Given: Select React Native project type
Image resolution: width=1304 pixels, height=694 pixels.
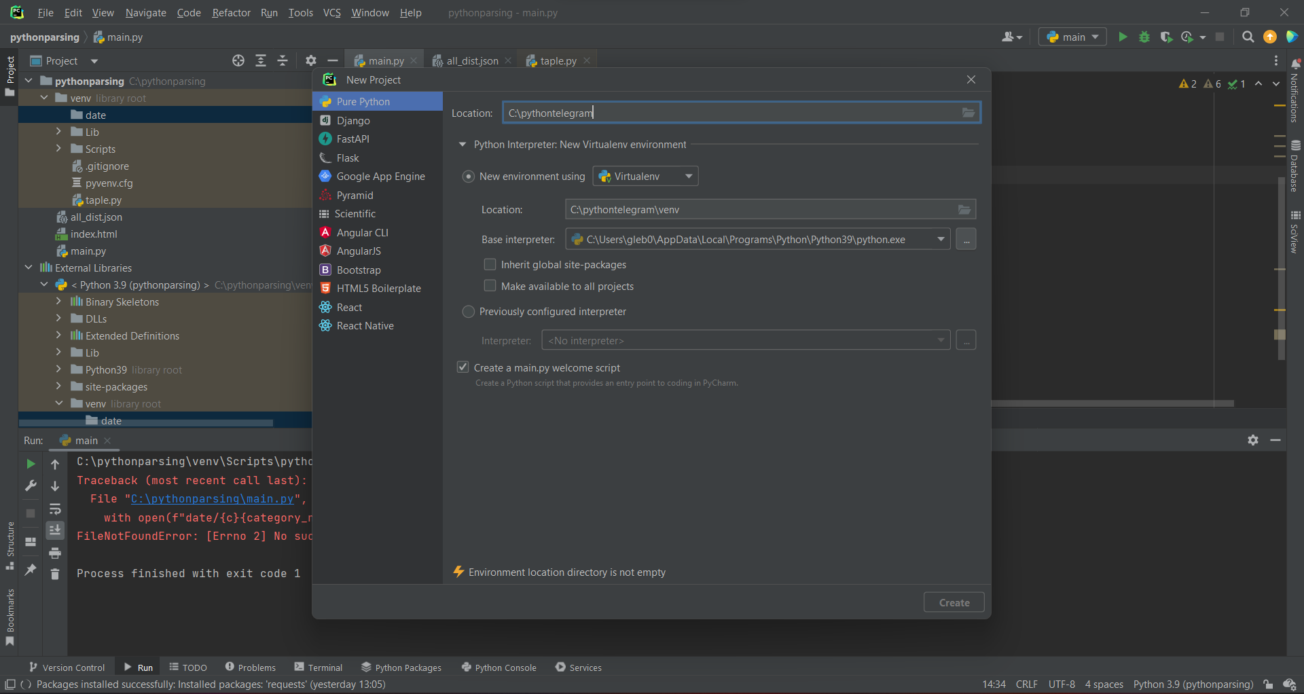Looking at the screenshot, I should (378, 326).
